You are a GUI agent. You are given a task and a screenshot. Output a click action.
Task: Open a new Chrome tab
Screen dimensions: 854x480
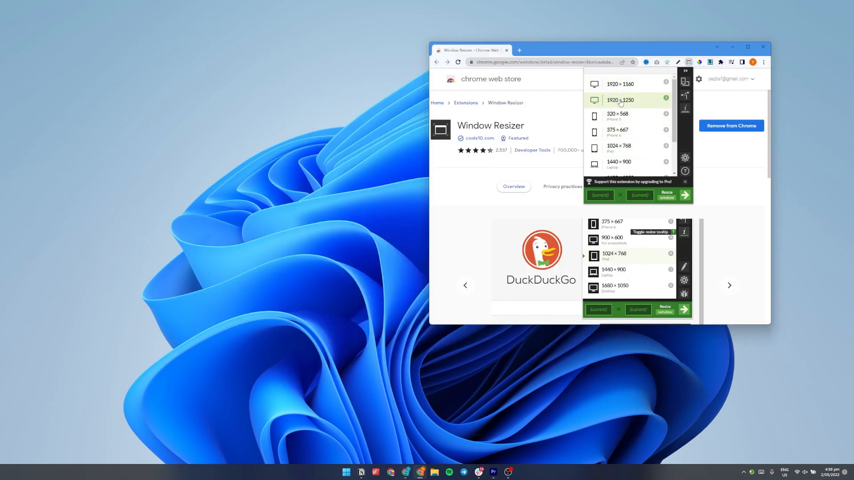coord(519,50)
